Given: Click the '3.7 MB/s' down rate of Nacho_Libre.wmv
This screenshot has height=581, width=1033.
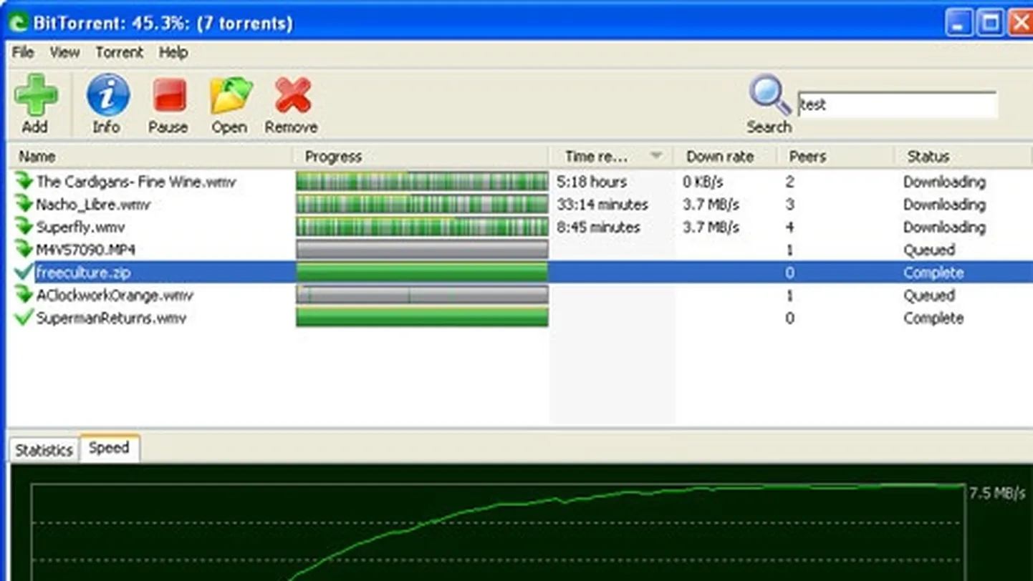Looking at the screenshot, I should 711,205.
